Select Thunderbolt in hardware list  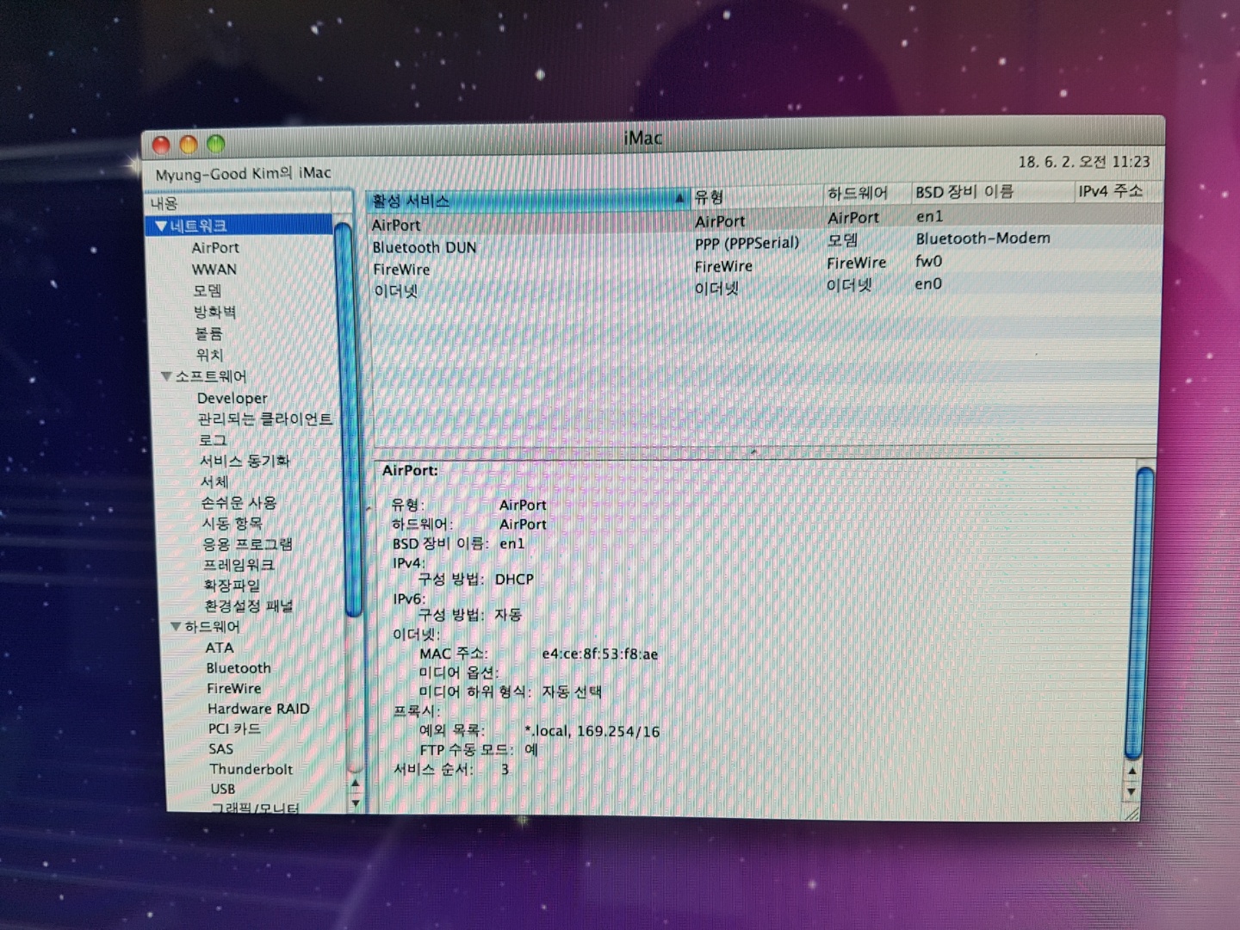click(251, 769)
